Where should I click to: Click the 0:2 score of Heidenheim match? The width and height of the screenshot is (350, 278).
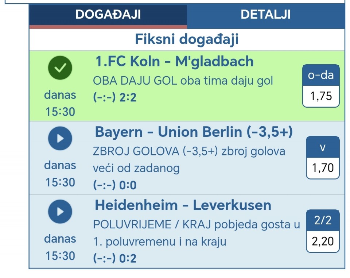pos(128,259)
